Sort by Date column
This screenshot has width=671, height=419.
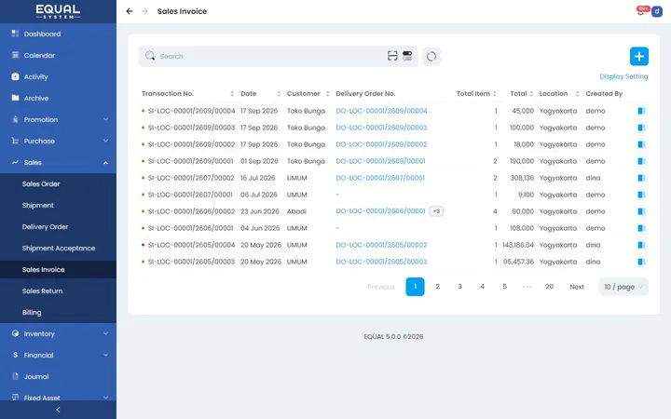coord(279,94)
